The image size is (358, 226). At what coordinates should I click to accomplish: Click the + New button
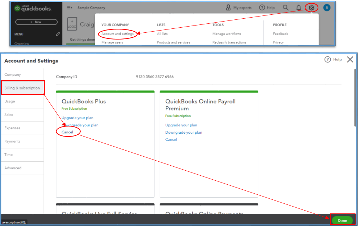click(x=36, y=22)
